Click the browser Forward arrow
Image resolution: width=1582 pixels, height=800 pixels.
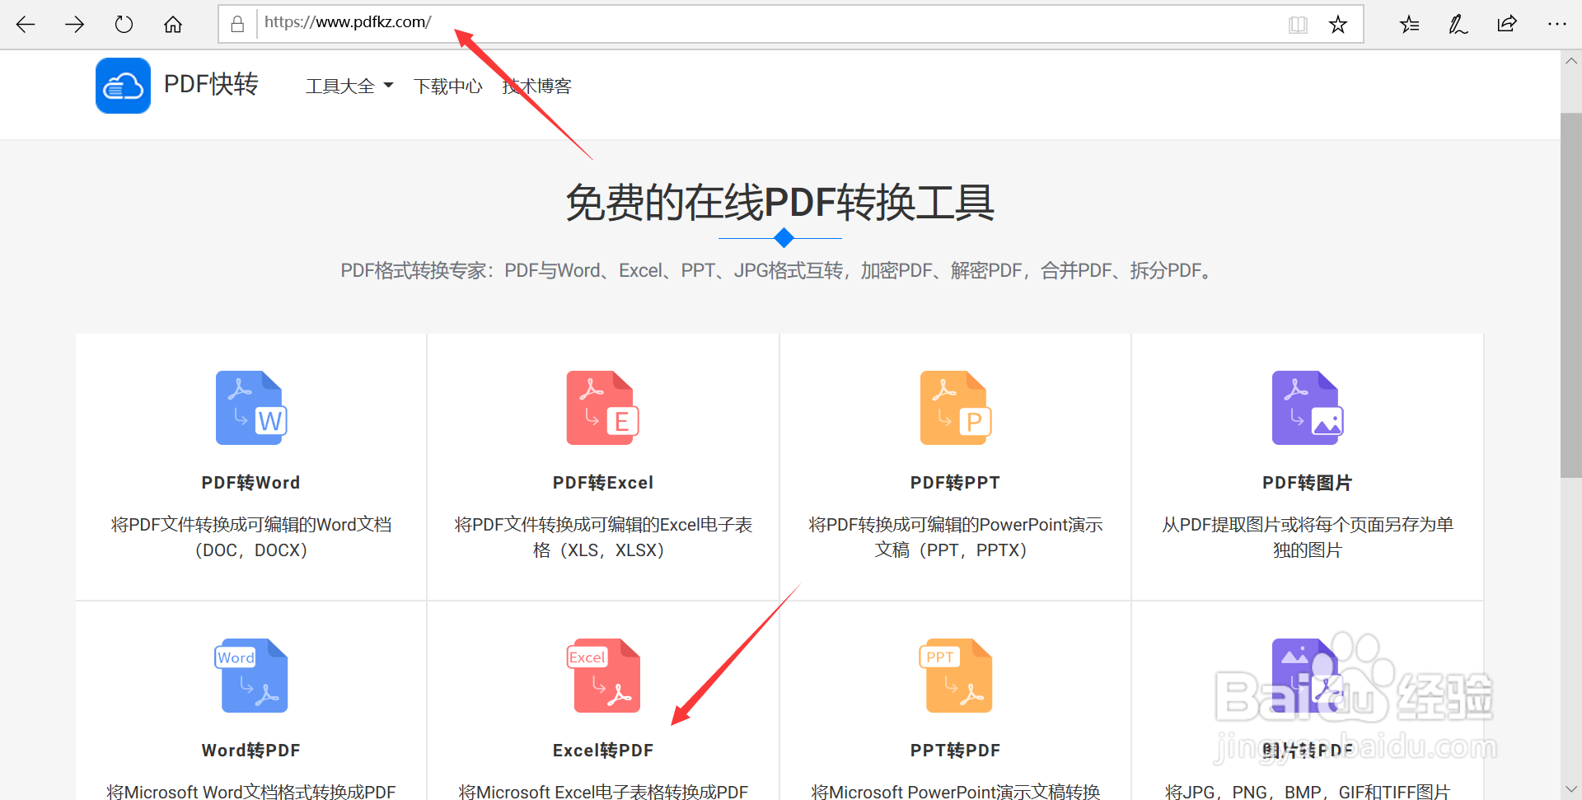[75, 24]
